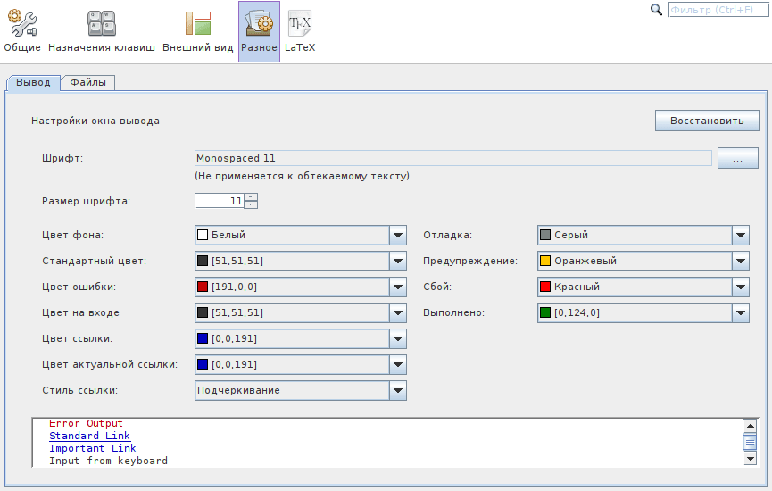The height and width of the screenshot is (491, 772).
Task: Open the Цвет актуальной ссылки dropdown
Action: tap(301, 364)
